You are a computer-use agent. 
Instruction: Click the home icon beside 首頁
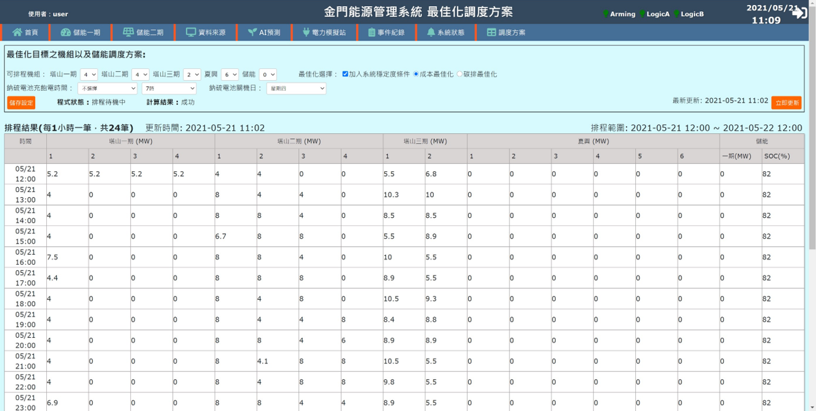coord(17,33)
